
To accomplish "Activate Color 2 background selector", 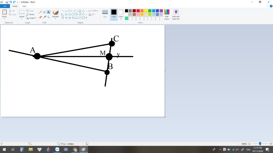I will pos(121,15).
